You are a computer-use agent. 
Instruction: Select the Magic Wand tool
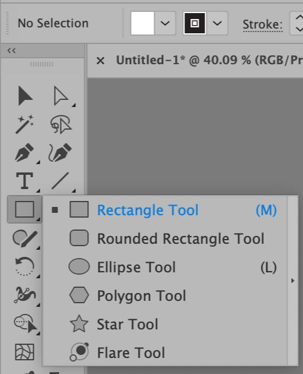(x=25, y=124)
